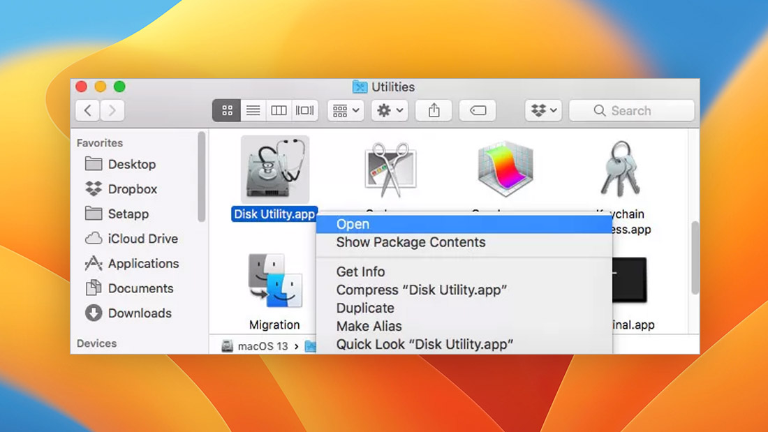Select the Keychain Access keys icon
This screenshot has height=432, width=768.
coord(620,168)
